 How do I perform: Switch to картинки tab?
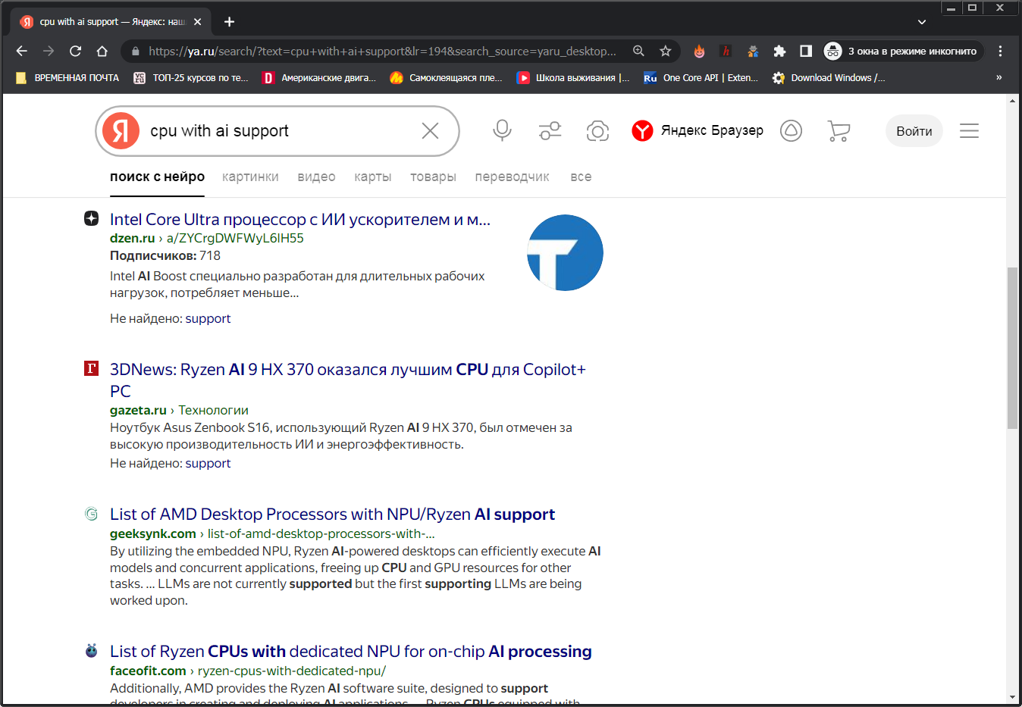pos(250,177)
